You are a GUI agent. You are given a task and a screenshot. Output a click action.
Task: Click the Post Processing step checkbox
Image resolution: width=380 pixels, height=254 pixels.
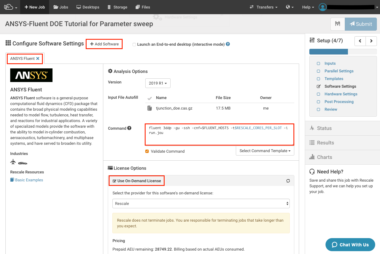click(318, 102)
